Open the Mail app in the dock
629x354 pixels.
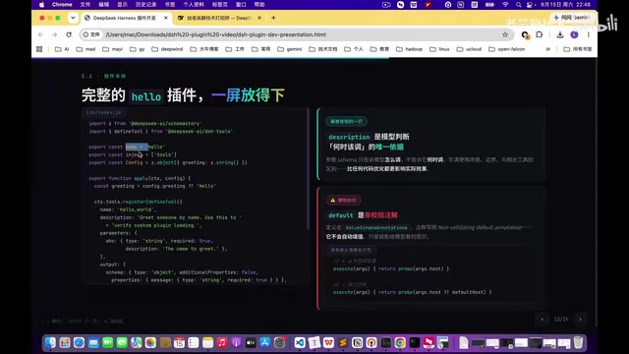(x=93, y=343)
